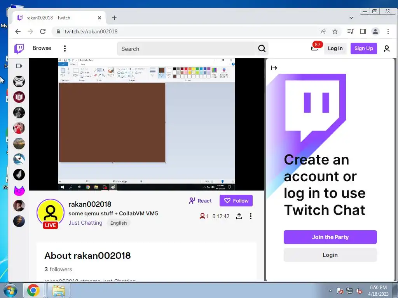Click the address bar URL twitch.tv/rakan002018
Viewport: 398px width, 298px height.
tap(91, 31)
